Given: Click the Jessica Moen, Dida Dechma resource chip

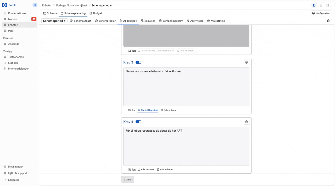Looking at the screenshot, I should 156,51.
